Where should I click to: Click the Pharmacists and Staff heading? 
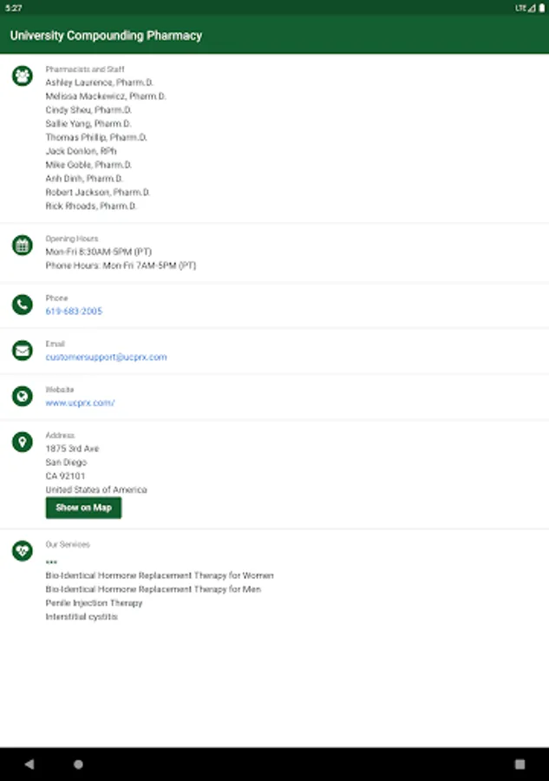pos(85,69)
